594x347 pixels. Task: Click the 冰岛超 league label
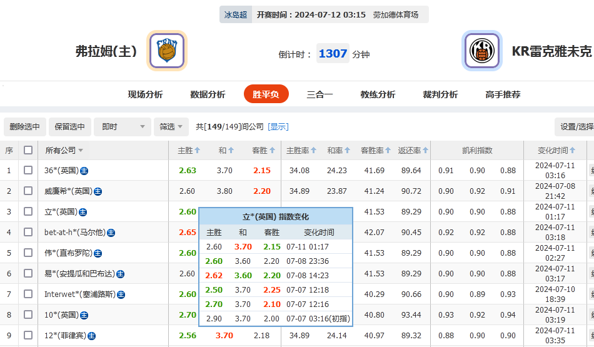pyautogui.click(x=236, y=14)
